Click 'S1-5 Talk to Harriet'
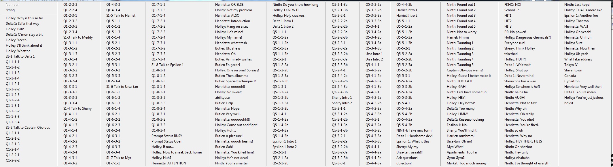 coord(121,16)
